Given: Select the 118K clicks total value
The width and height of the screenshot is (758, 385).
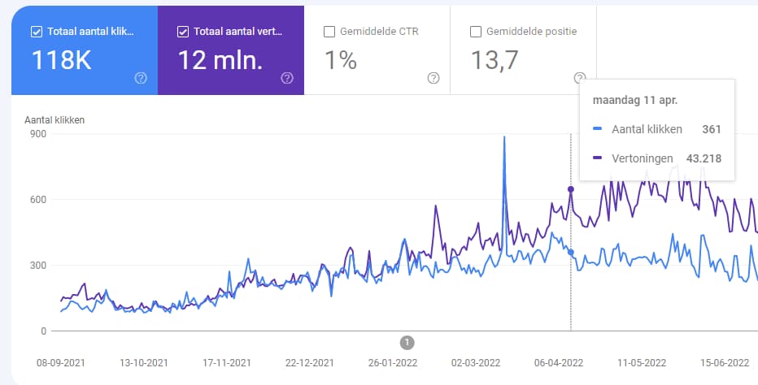Looking at the screenshot, I should click(x=61, y=60).
